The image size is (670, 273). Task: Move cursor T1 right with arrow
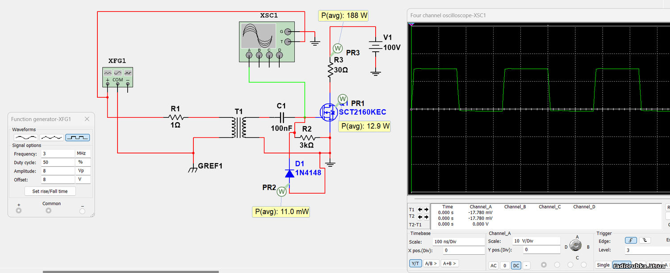tap(426, 210)
